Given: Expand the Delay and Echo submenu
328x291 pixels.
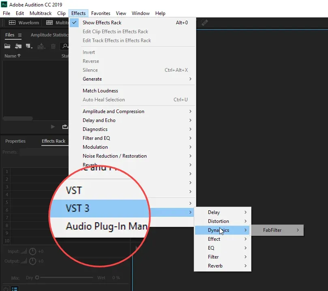Looking at the screenshot, I should (132, 120).
